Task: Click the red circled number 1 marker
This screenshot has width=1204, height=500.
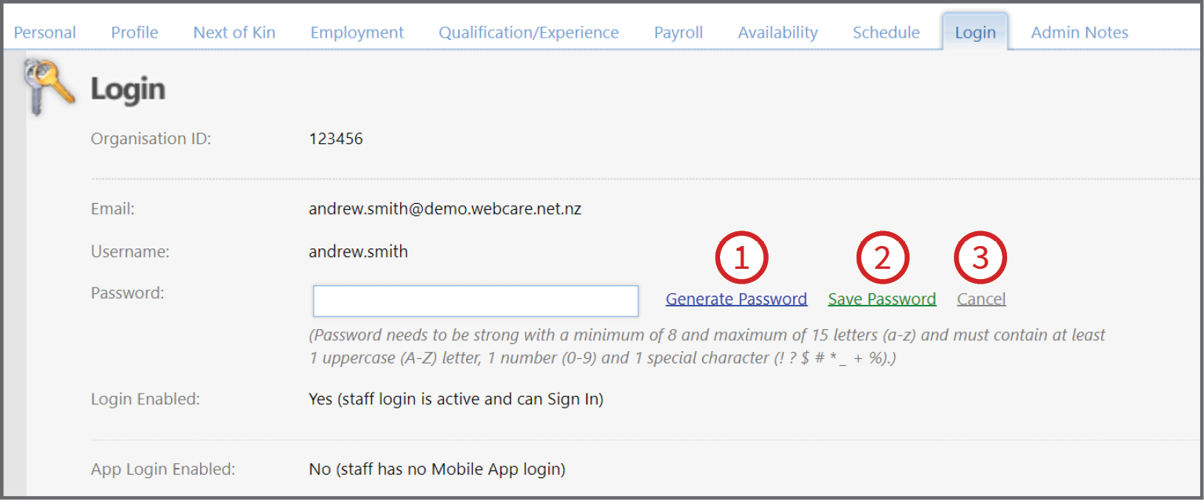Action: [x=741, y=258]
